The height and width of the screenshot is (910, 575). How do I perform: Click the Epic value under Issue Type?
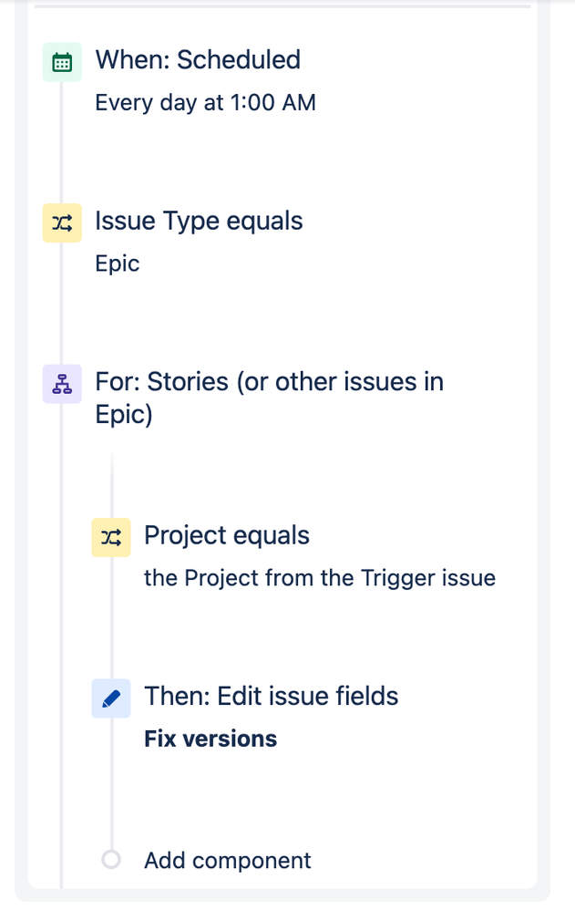[x=118, y=264]
